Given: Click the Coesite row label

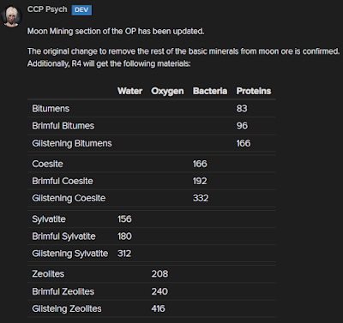Looking at the screenshot, I should [47, 164].
